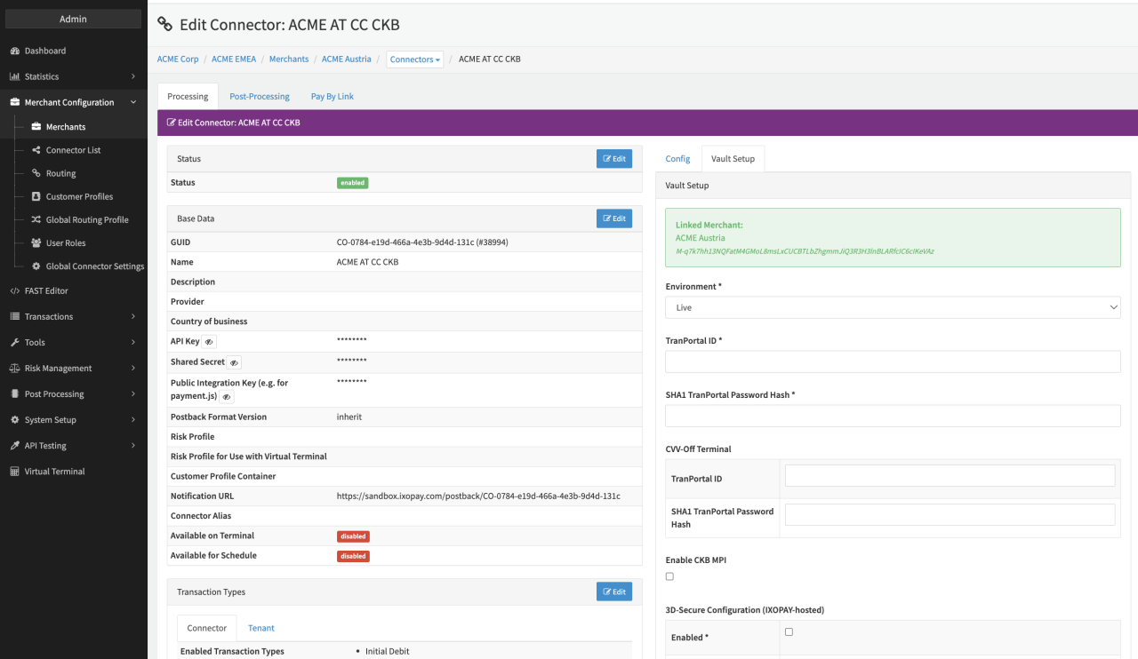Tick the 3D-Secure Enabled checkbox

[x=789, y=632]
